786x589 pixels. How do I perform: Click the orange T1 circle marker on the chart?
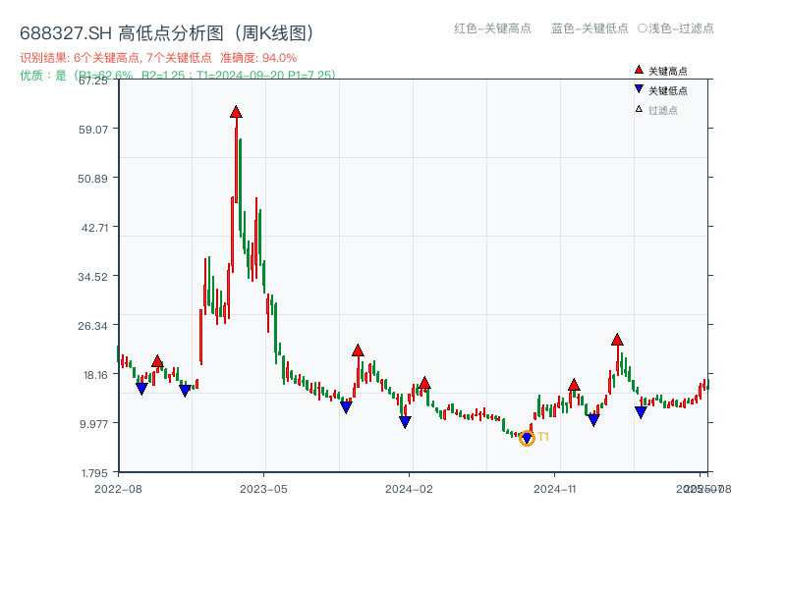coord(527,439)
